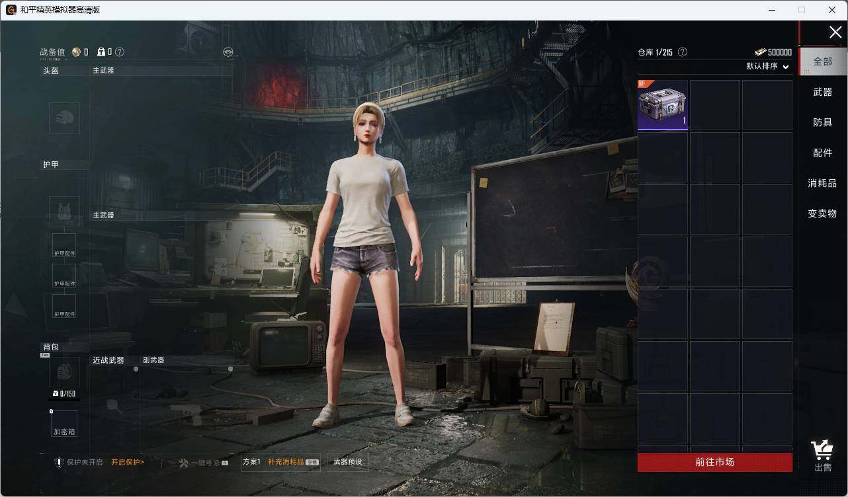Close the warehouse screen with X
This screenshot has width=848, height=497.
[835, 32]
